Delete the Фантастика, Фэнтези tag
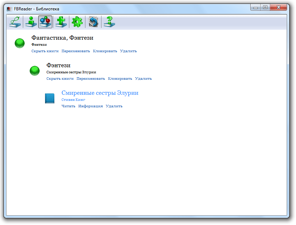The width and height of the screenshot is (296, 225). (128, 51)
